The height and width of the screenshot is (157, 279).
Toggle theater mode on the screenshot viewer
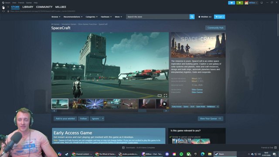coord(160,96)
